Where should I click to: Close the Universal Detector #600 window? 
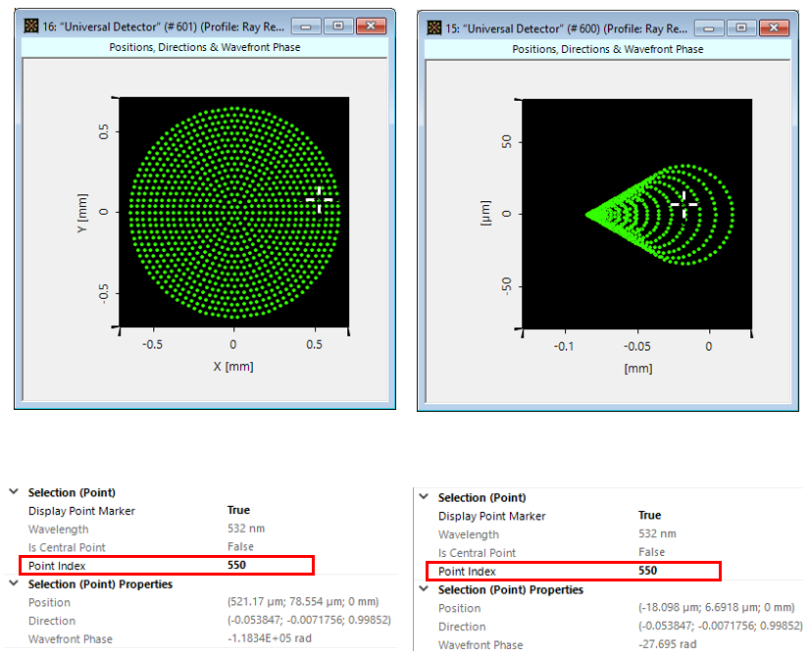pyautogui.click(x=773, y=27)
